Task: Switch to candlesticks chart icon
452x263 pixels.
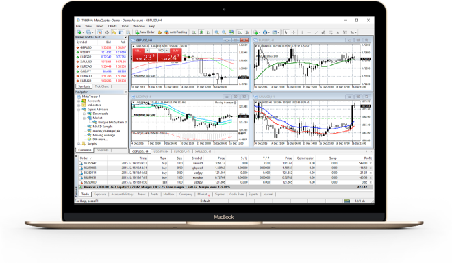Action: 201,32
